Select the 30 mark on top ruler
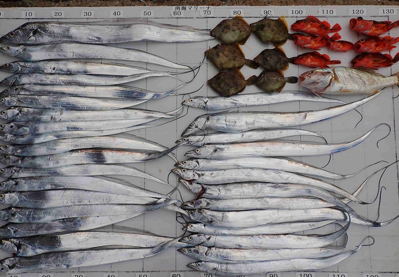Screen dimensions: 399x277 pos(87,14)
